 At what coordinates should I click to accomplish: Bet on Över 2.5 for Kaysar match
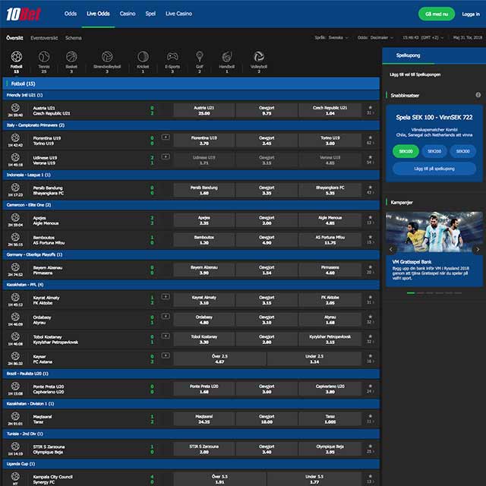(x=219, y=358)
